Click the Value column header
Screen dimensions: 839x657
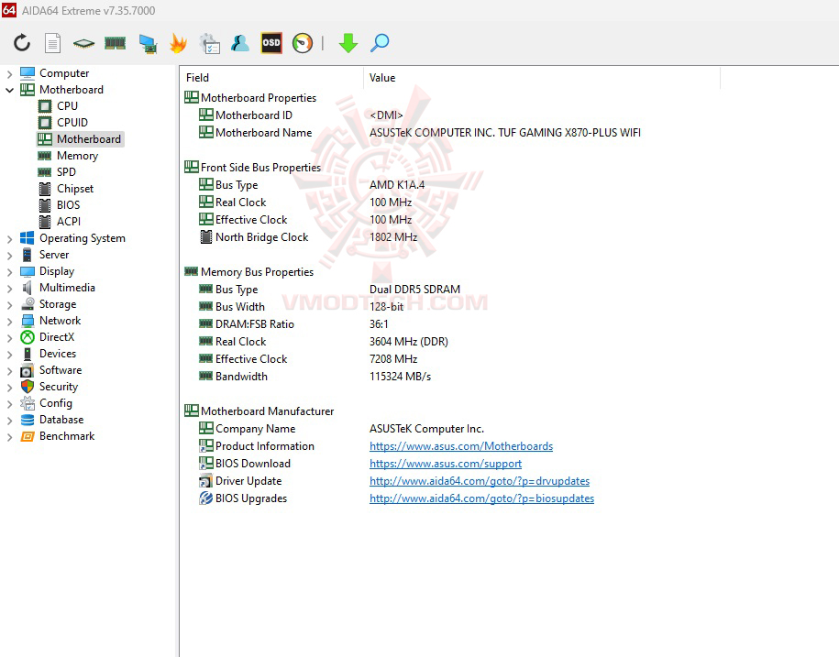tap(542, 78)
